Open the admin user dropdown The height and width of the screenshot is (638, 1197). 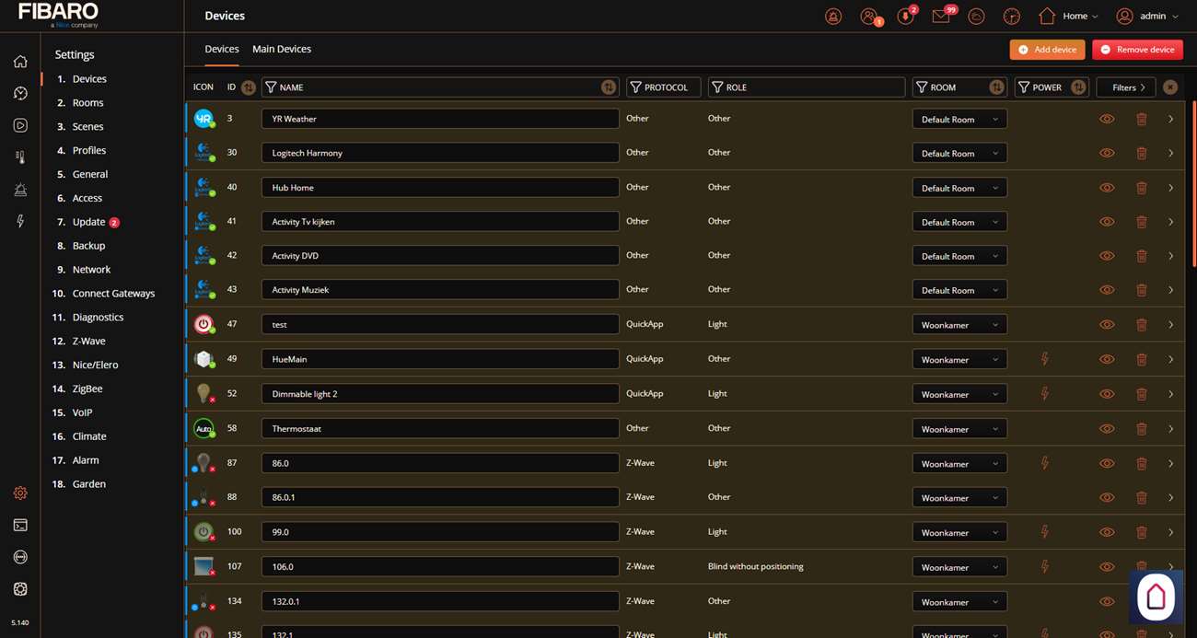(1147, 17)
